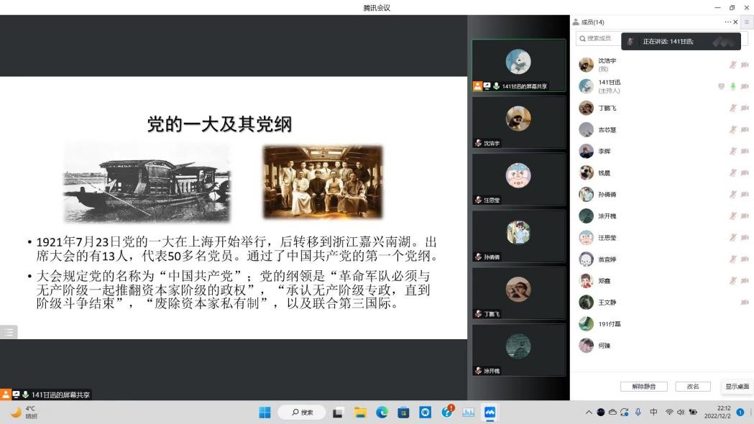This screenshot has height=424, width=754.
Task: Open File Explorer from the taskbar
Action: tap(360, 413)
